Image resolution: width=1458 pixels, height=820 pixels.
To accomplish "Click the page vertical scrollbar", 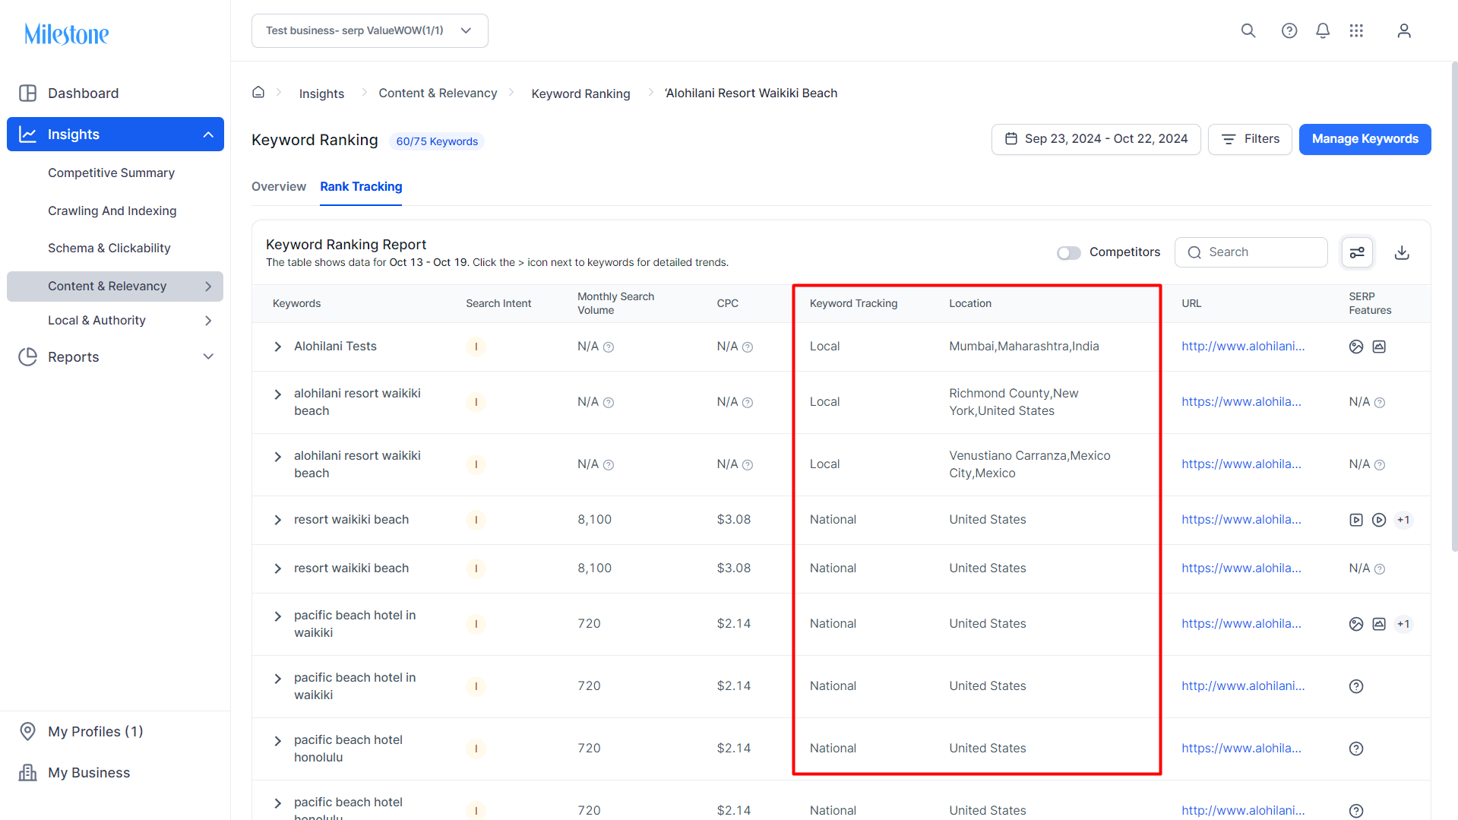I will (x=1454, y=306).
